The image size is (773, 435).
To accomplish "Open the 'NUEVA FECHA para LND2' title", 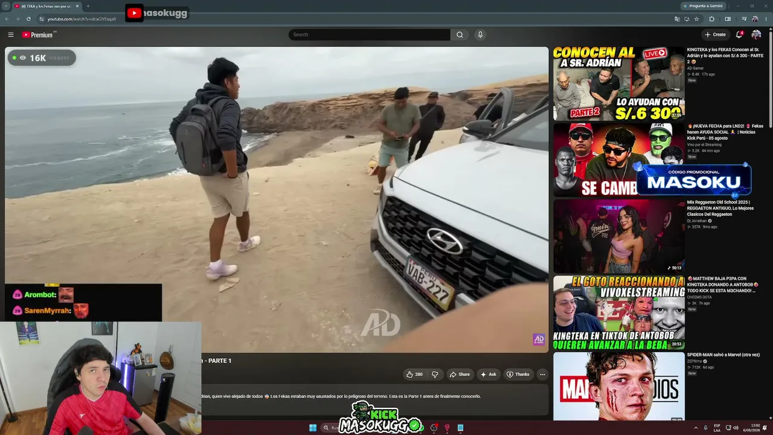I will (x=725, y=132).
